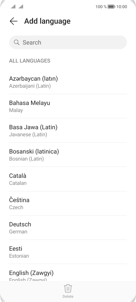This screenshot has height=302, width=136.
Task: Select Català (Catalan) language
Action: coord(68,179)
